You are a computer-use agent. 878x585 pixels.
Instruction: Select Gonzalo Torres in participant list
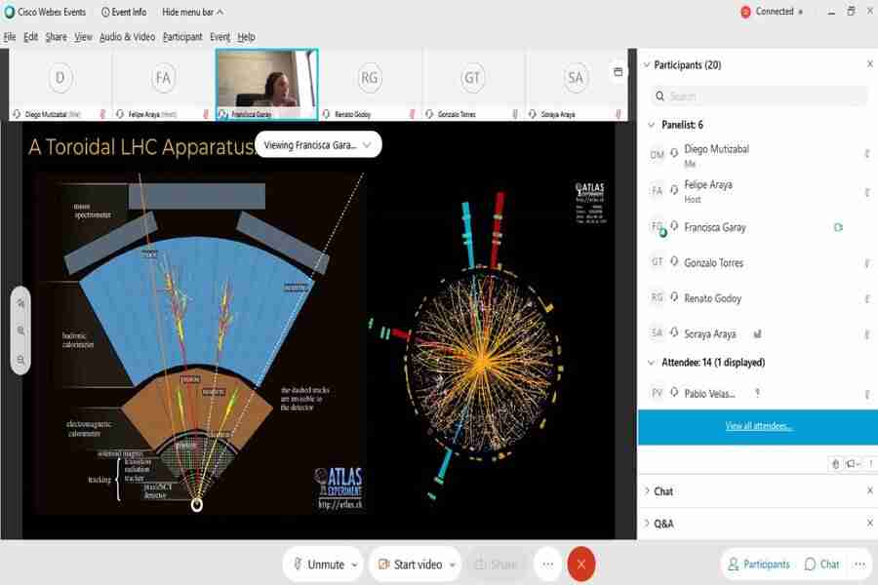pyautogui.click(x=758, y=262)
